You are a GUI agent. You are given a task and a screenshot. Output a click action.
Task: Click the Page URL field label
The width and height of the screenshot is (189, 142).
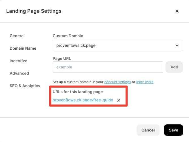(62, 59)
